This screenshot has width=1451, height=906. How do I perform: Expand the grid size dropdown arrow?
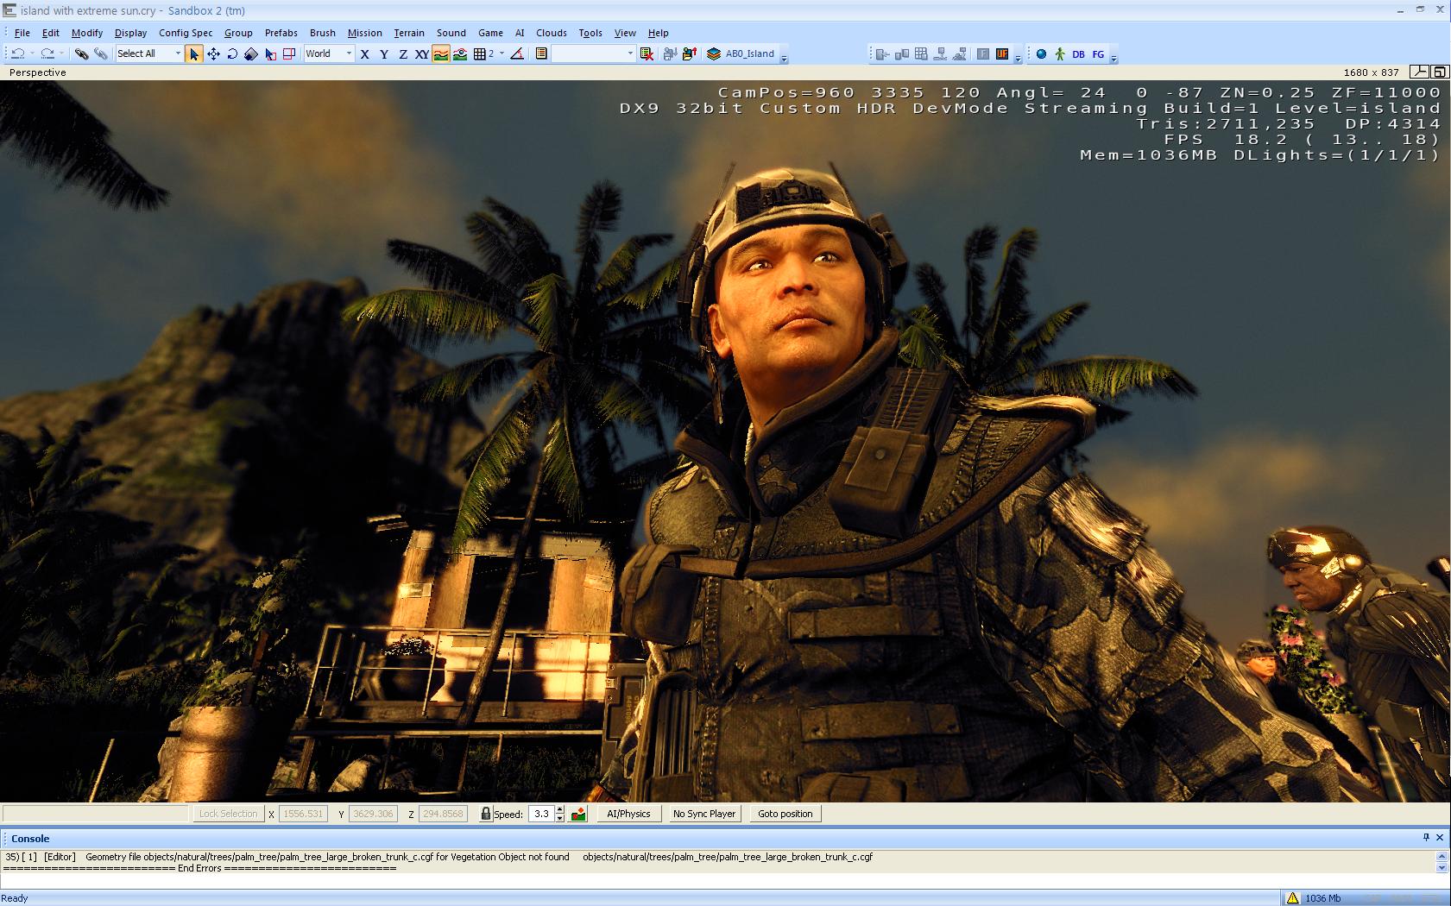(x=502, y=53)
